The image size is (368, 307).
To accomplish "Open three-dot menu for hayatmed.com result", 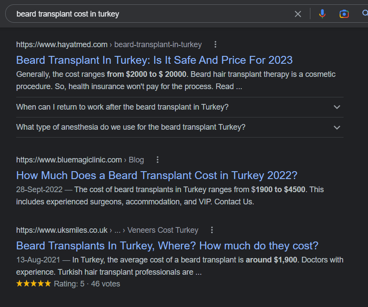I will [x=215, y=45].
